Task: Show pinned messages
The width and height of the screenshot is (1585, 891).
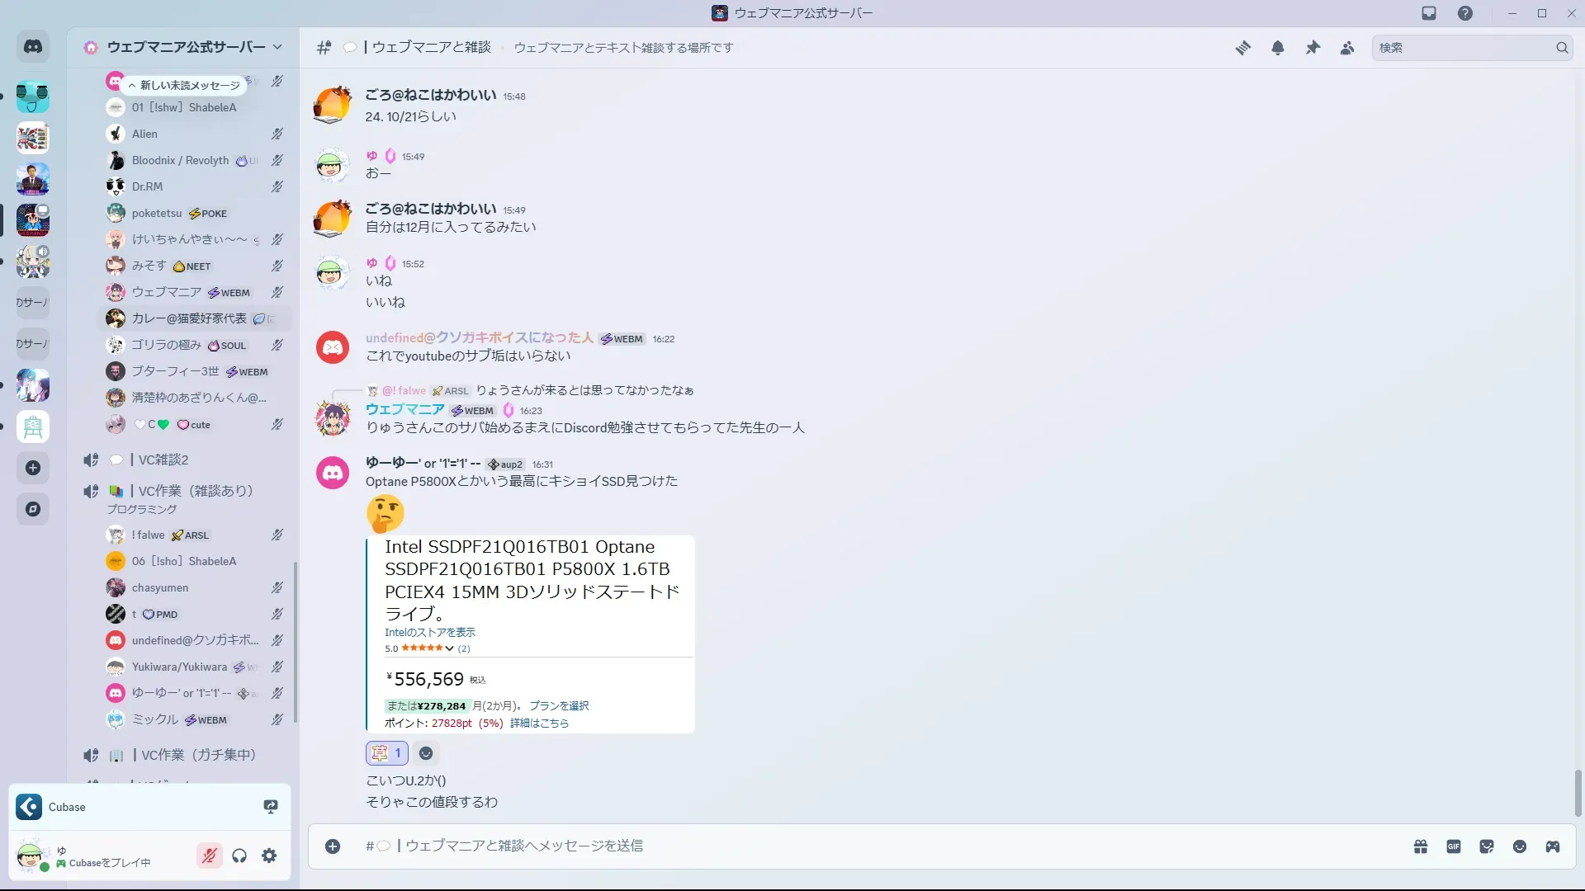Action: pyautogui.click(x=1313, y=48)
